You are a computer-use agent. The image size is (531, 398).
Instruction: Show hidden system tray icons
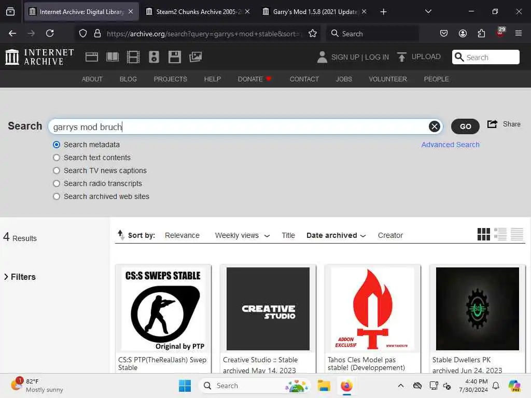pos(401,386)
